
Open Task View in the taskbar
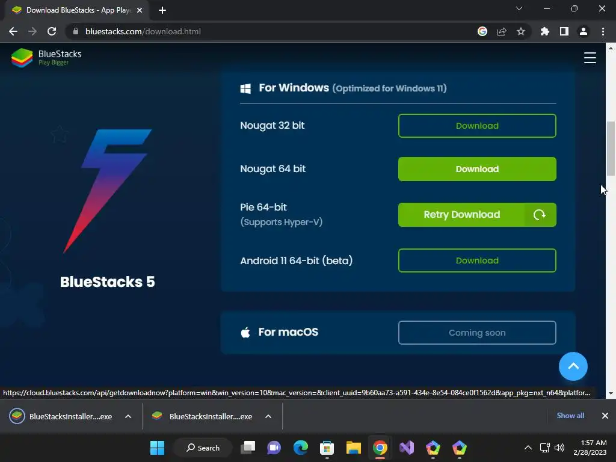248,448
